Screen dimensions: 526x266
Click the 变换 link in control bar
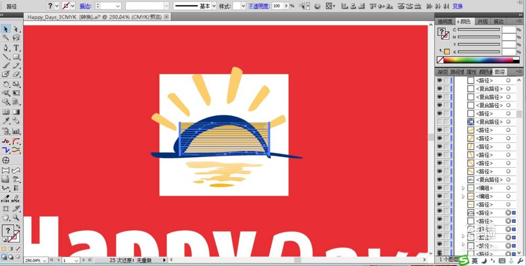click(458, 6)
